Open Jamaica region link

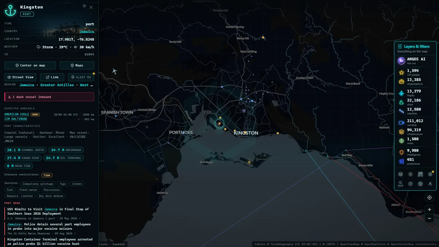27,85
